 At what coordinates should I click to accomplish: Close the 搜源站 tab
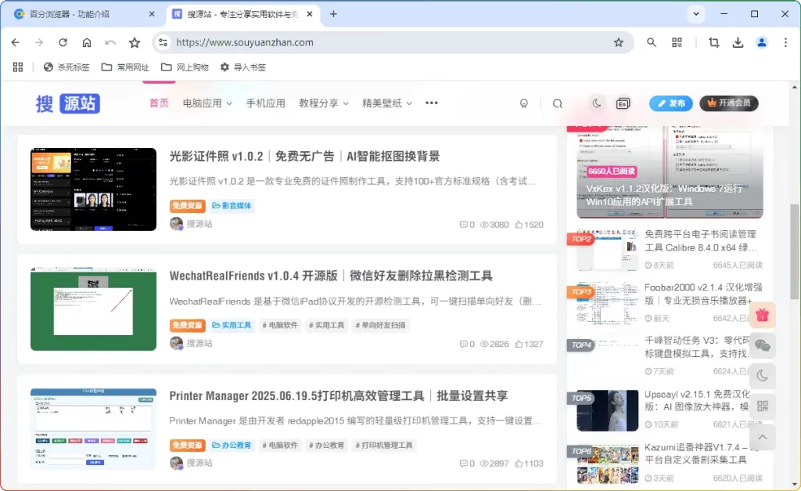point(310,14)
